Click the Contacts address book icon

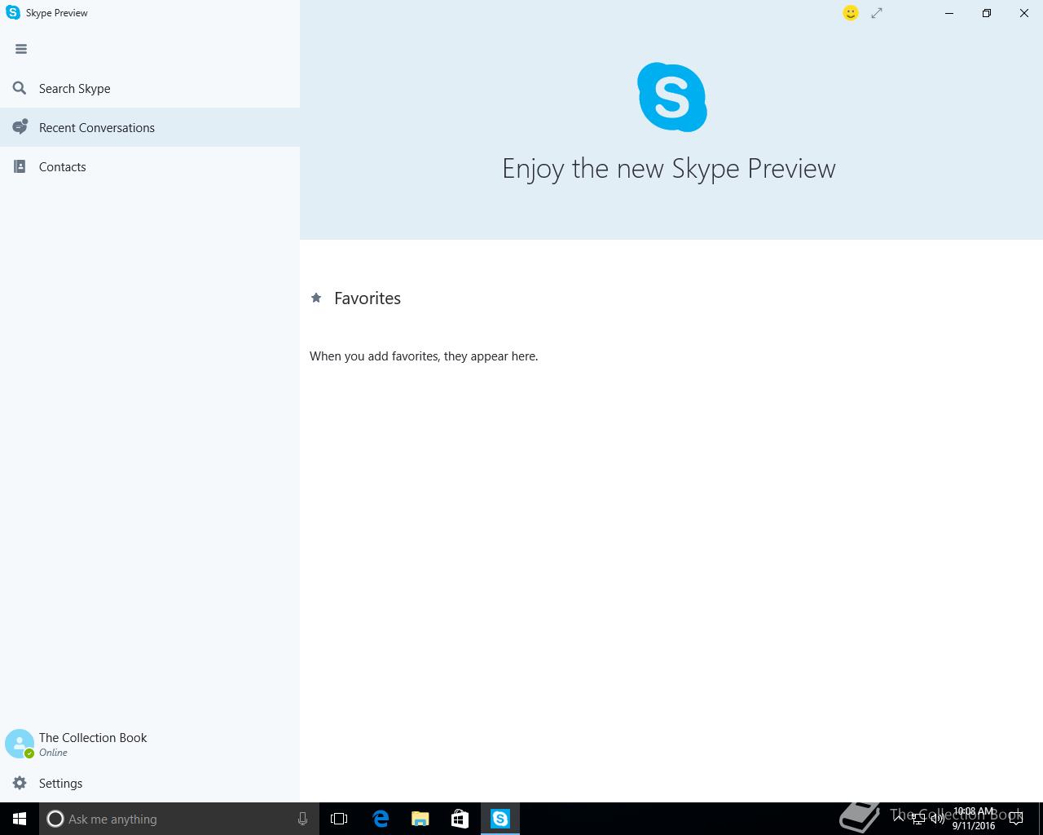[20, 166]
